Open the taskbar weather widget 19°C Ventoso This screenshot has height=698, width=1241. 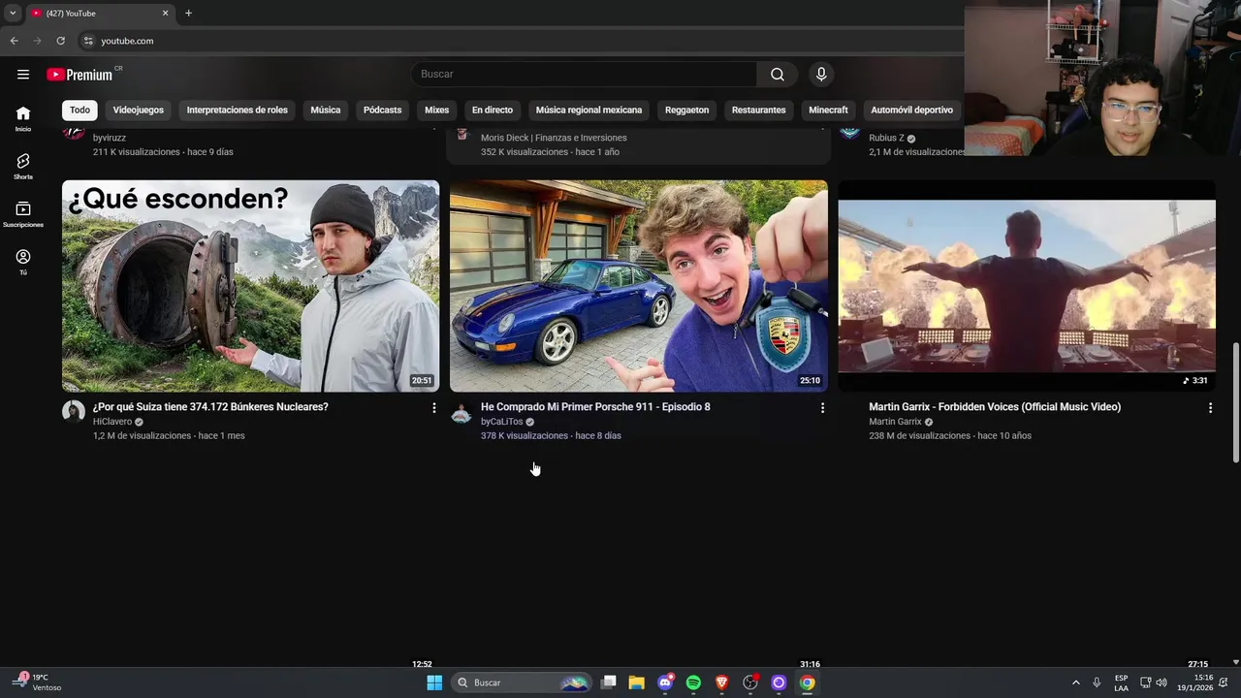39,682
